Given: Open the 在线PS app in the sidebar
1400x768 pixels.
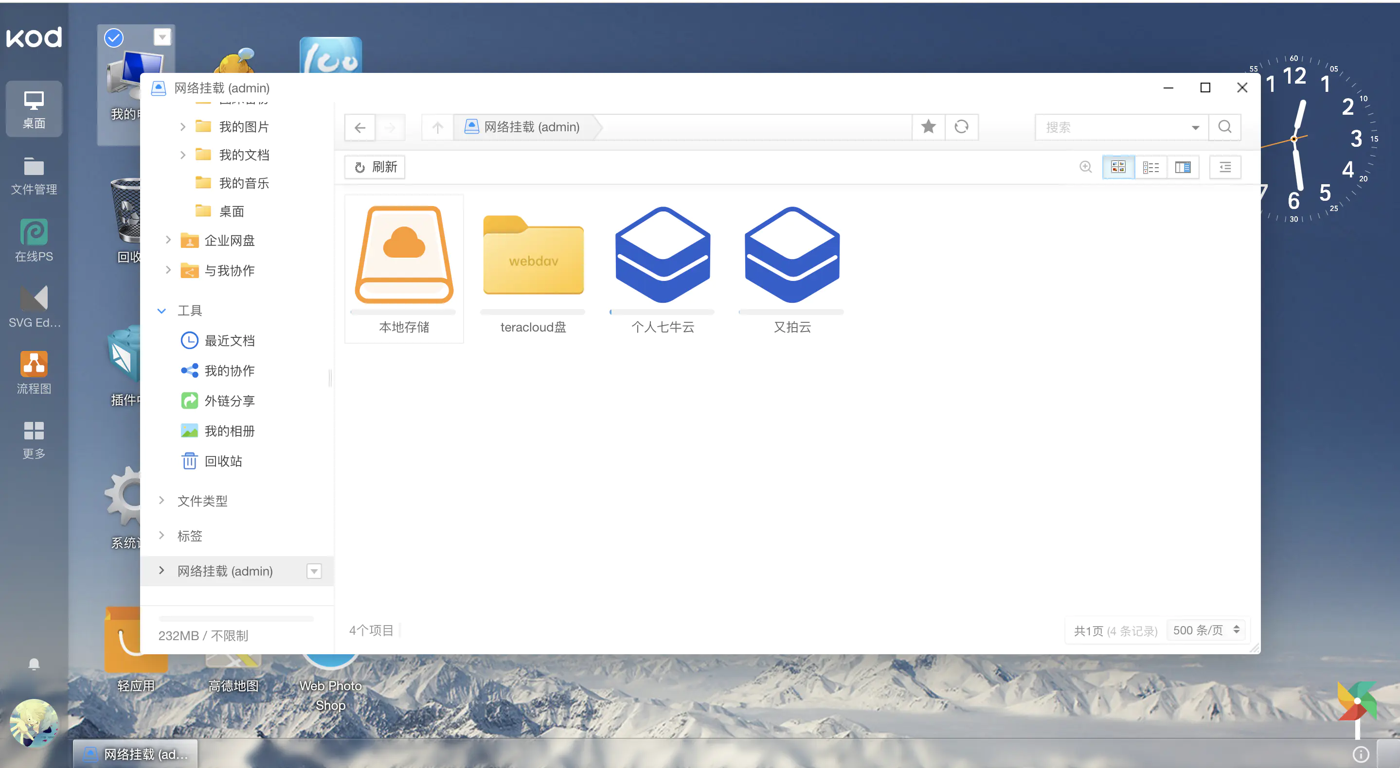Looking at the screenshot, I should (34, 241).
